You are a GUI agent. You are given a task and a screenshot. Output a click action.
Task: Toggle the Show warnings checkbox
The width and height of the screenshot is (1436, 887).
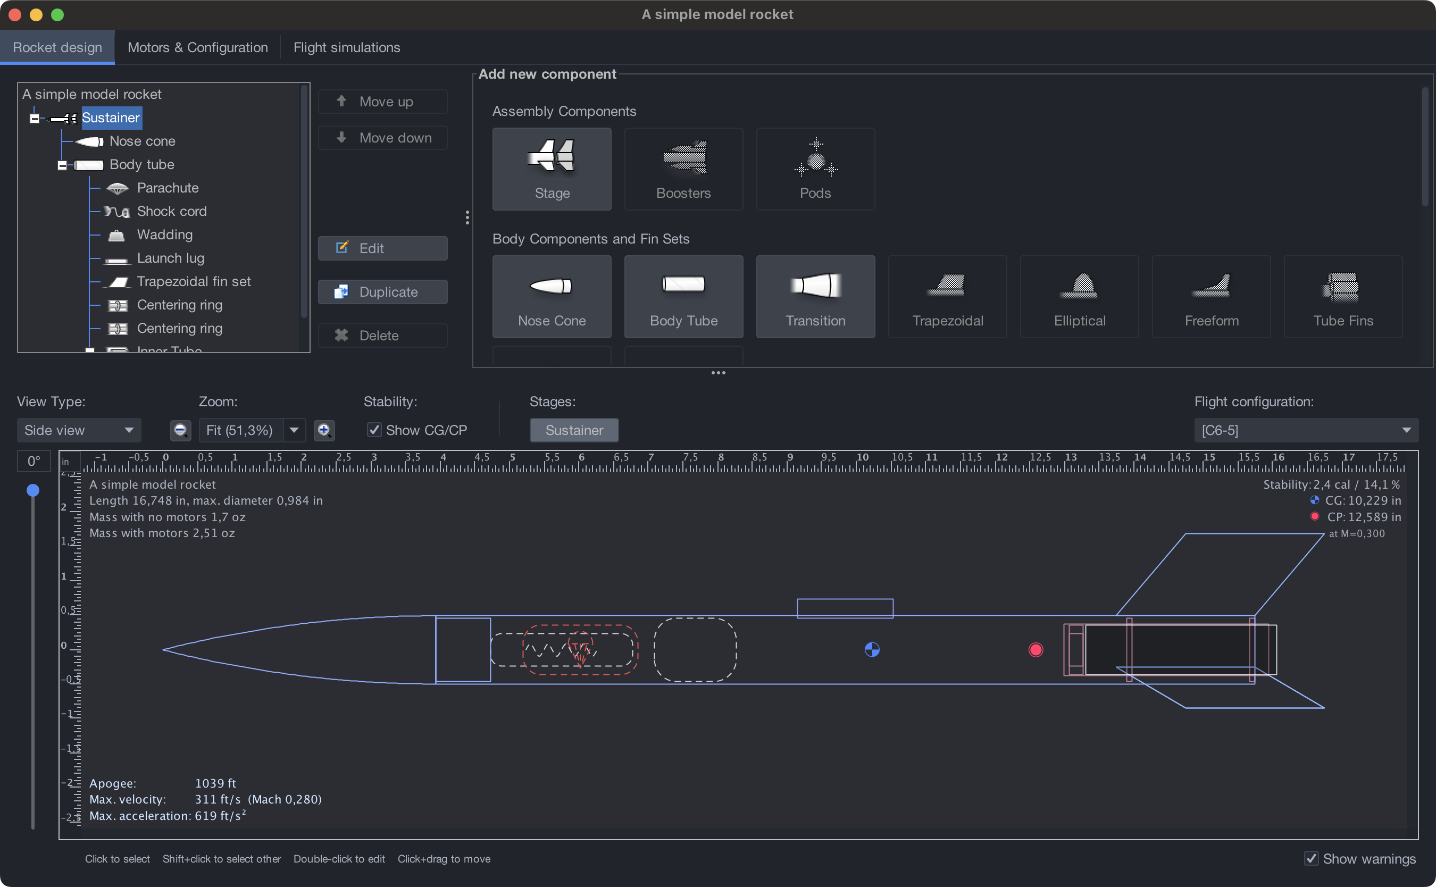pyautogui.click(x=1311, y=858)
